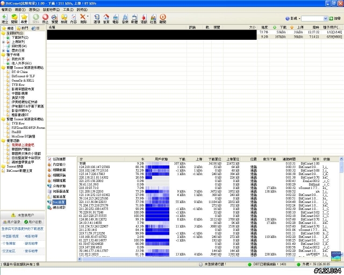The image size is (344, 275).
Task: Select the 回收筒(94) recycle bin tree item
Action: tap(19, 46)
